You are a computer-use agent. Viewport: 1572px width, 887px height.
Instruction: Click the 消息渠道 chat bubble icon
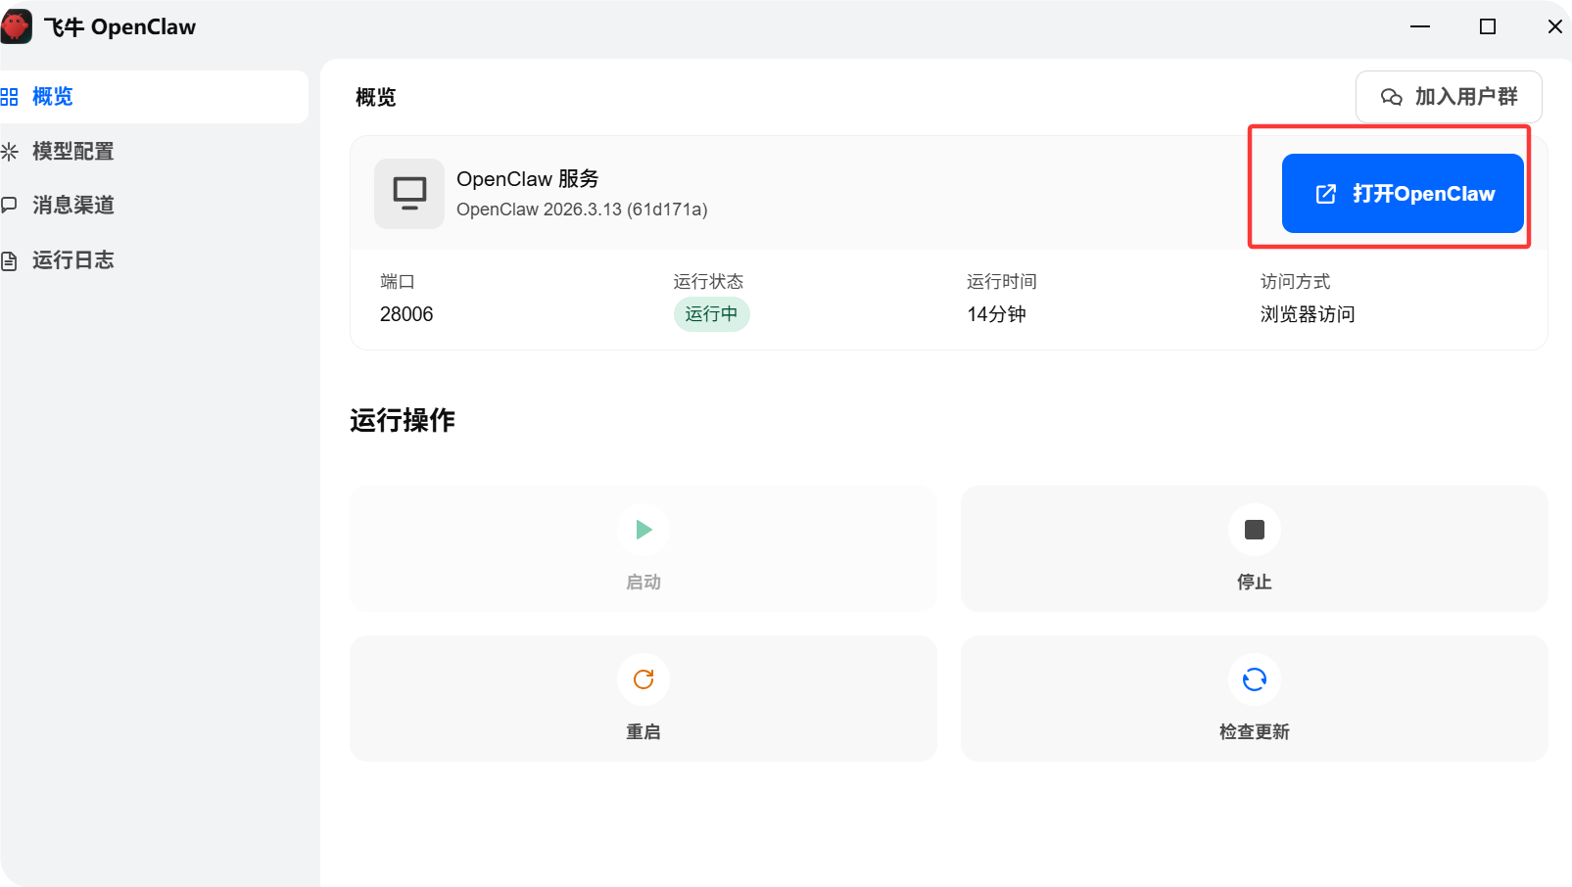click(11, 206)
